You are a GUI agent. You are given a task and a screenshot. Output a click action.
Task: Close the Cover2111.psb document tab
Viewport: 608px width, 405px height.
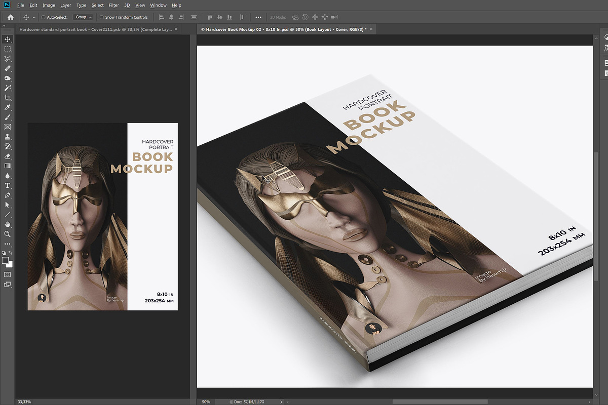tap(176, 29)
